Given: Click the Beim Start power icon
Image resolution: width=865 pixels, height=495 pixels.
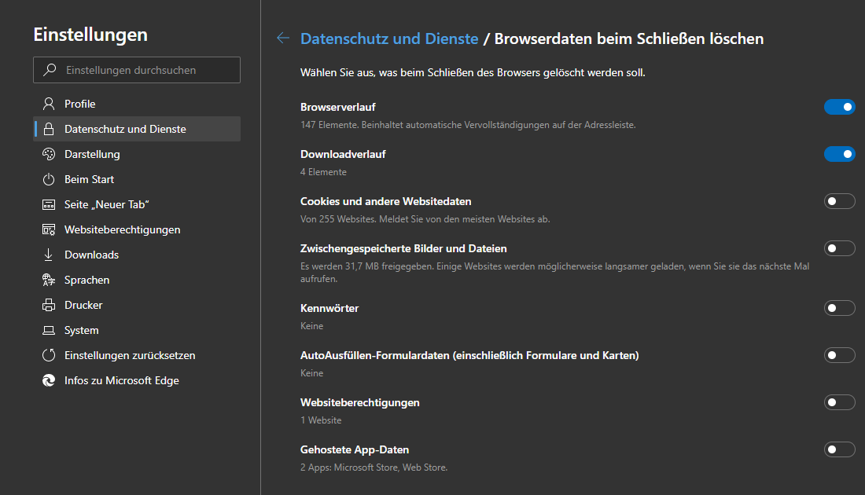Looking at the screenshot, I should pos(49,179).
